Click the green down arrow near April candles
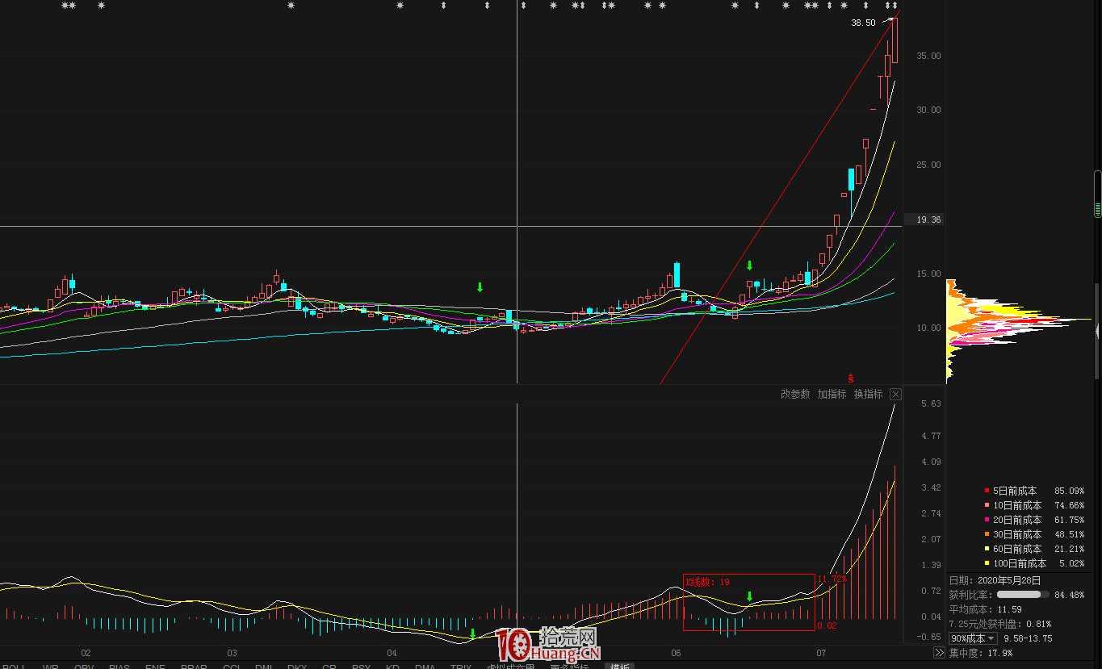Image resolution: width=1102 pixels, height=669 pixels. coord(480,287)
